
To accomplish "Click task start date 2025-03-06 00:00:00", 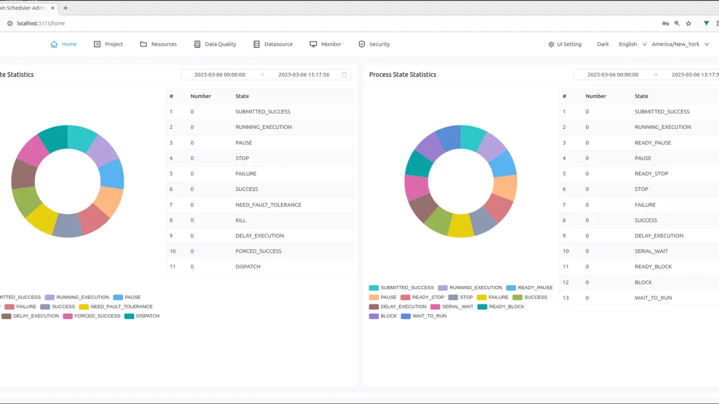I will tap(220, 75).
